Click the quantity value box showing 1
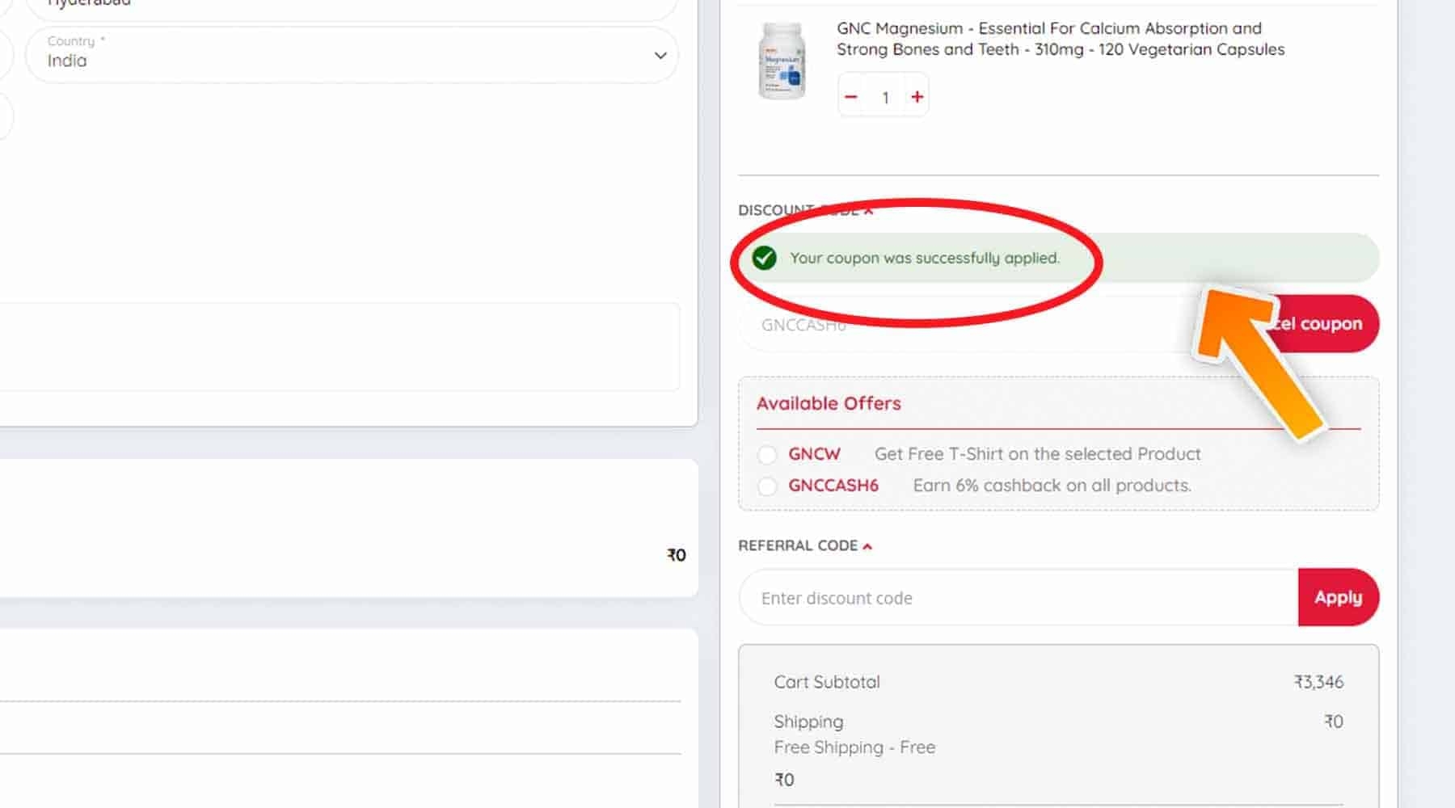1455x808 pixels. [885, 97]
